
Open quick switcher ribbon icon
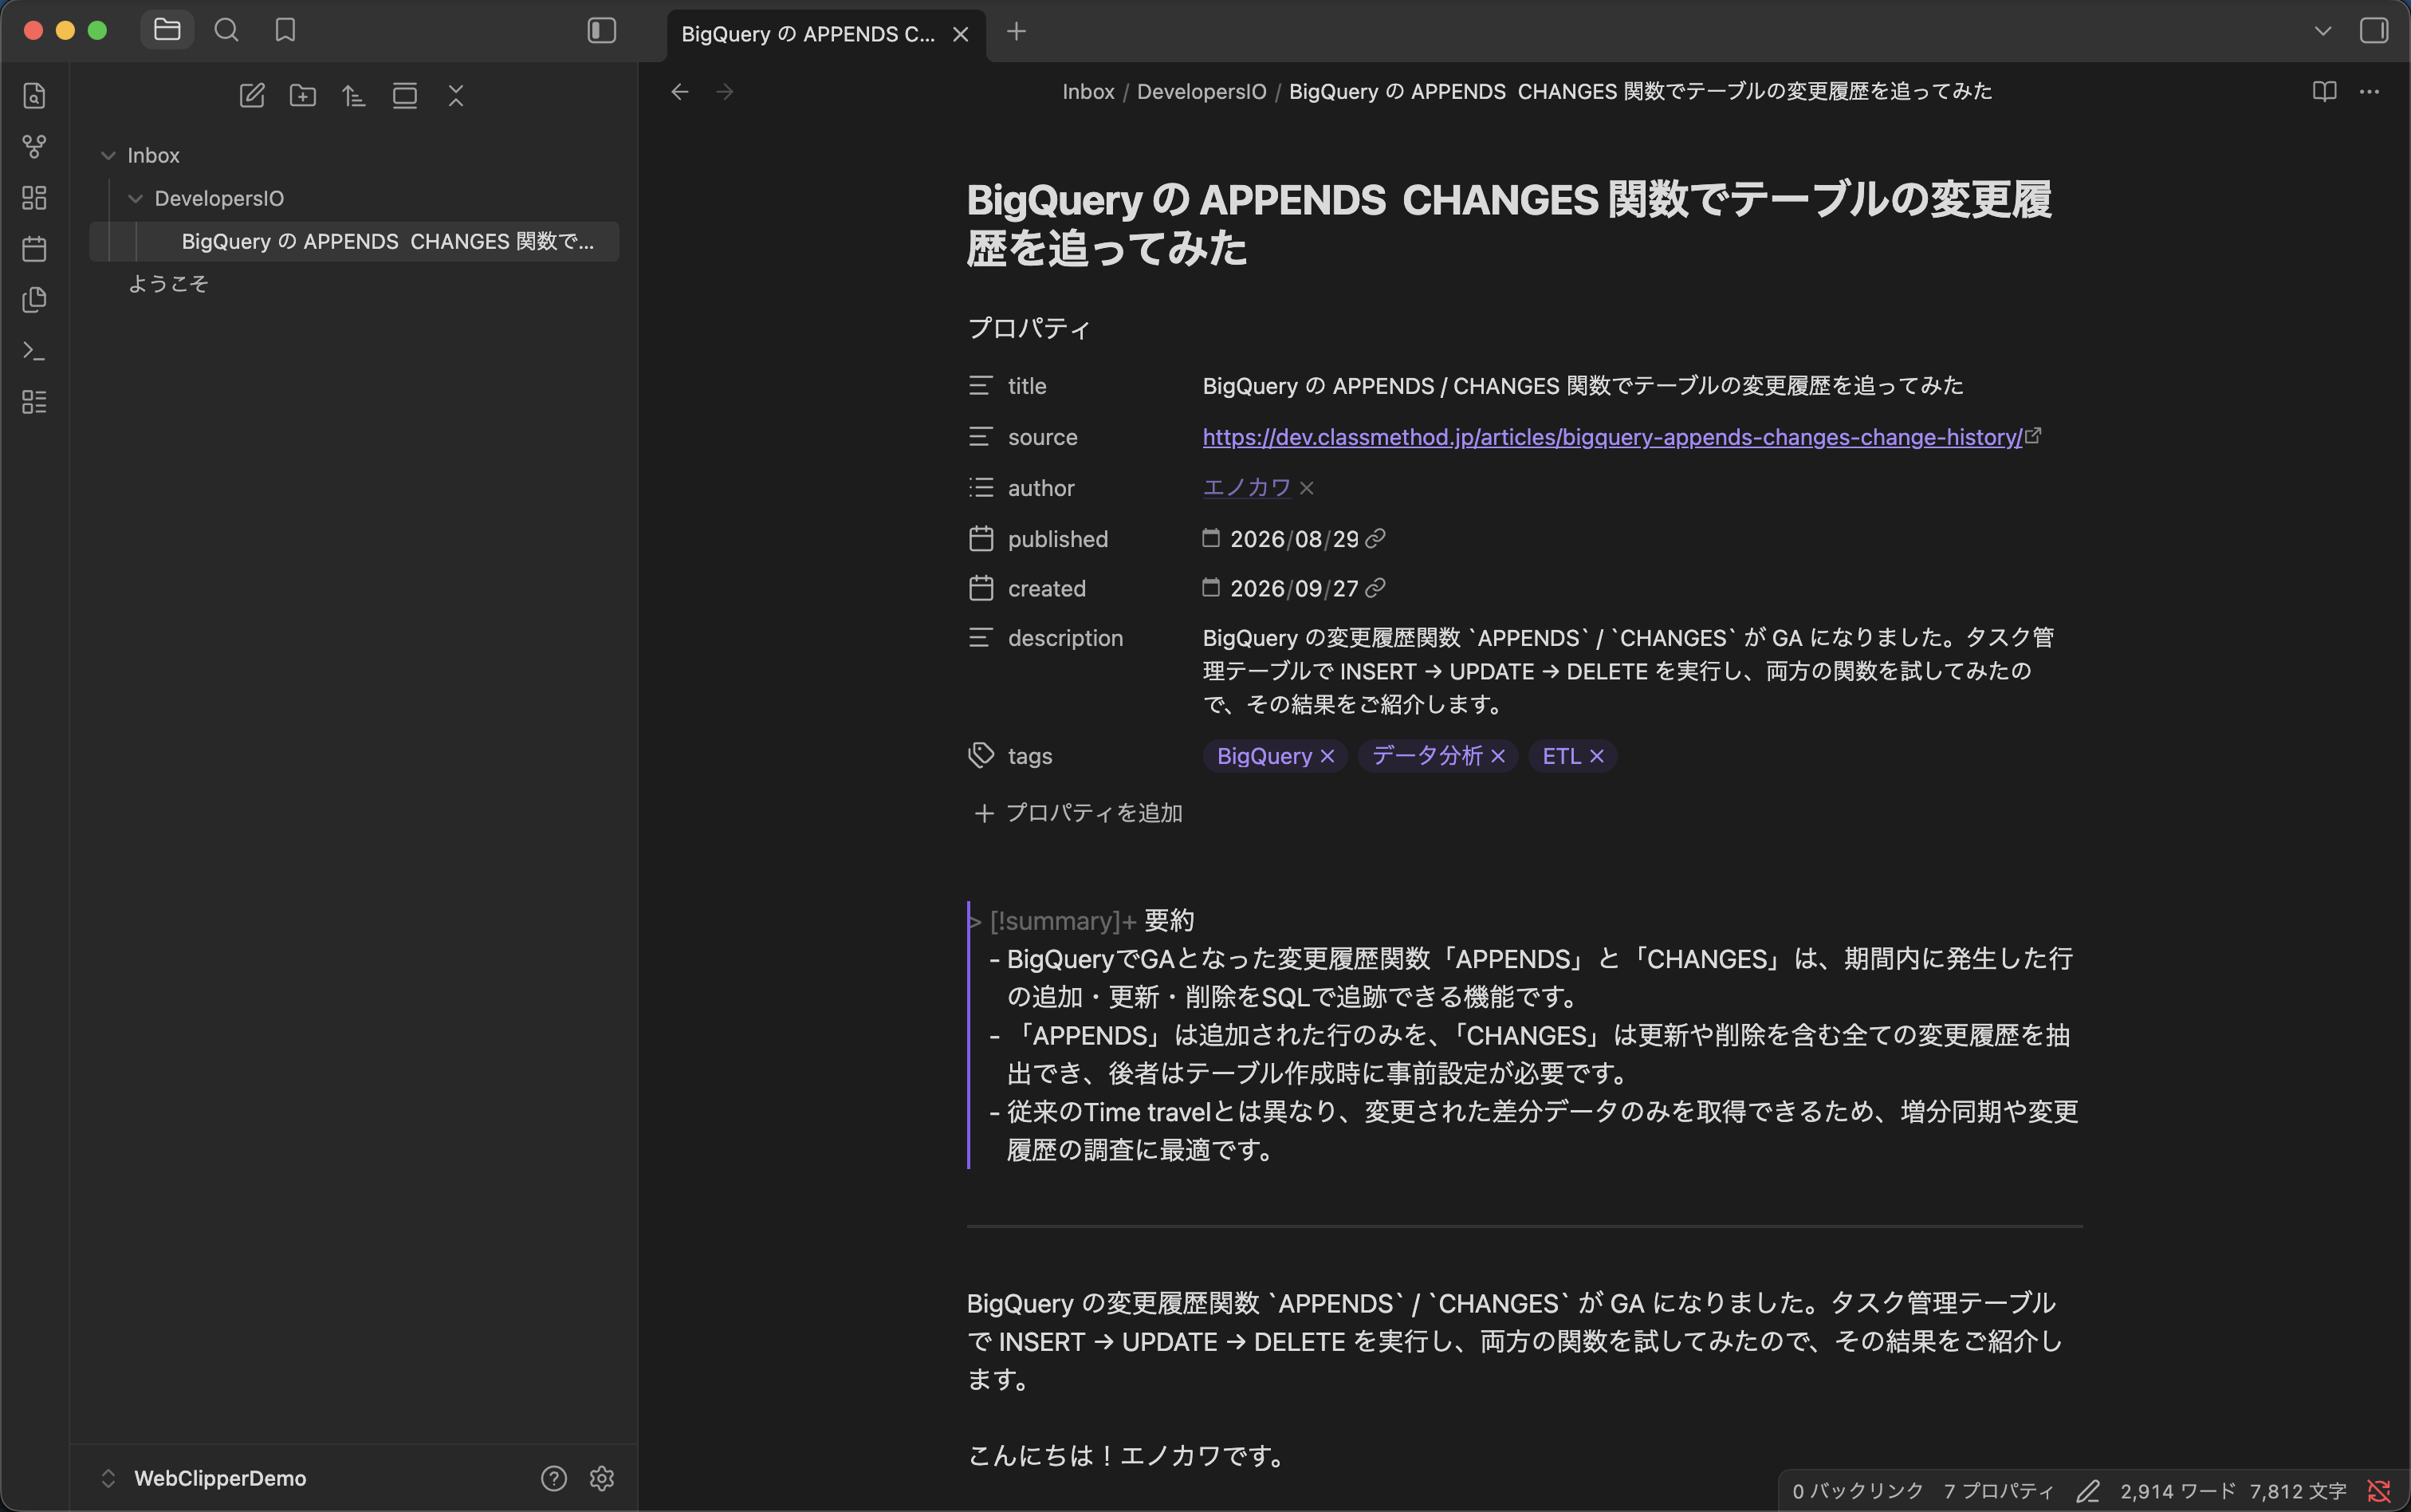click(x=34, y=96)
